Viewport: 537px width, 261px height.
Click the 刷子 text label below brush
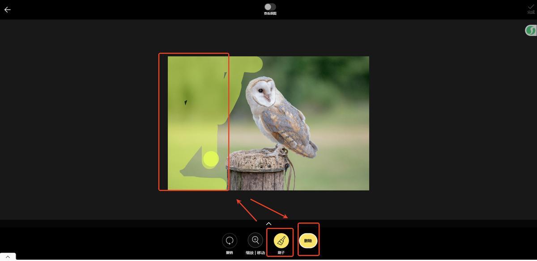click(281, 253)
